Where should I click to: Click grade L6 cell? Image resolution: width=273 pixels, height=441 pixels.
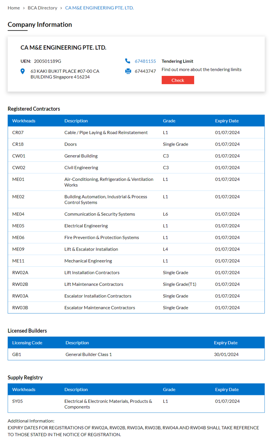click(x=166, y=214)
